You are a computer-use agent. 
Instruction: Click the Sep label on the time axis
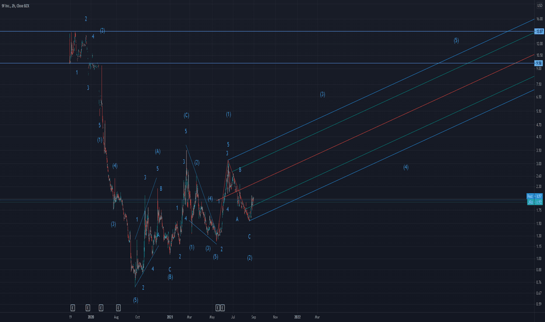click(x=254, y=317)
